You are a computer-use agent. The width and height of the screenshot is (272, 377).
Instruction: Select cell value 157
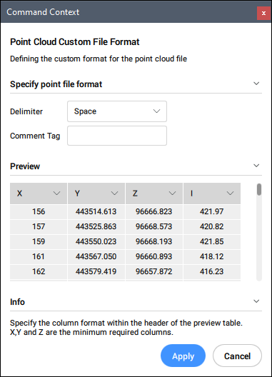click(39, 226)
